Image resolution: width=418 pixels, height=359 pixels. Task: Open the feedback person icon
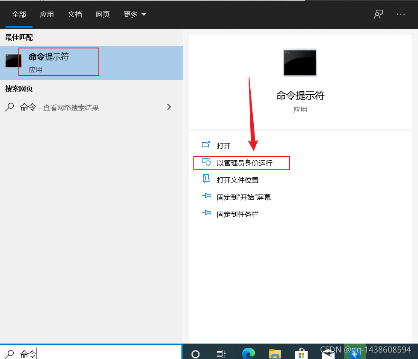(x=378, y=14)
